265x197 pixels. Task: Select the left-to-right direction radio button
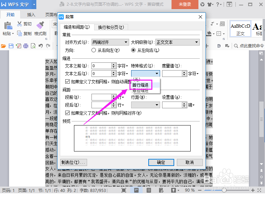click(x=134, y=50)
